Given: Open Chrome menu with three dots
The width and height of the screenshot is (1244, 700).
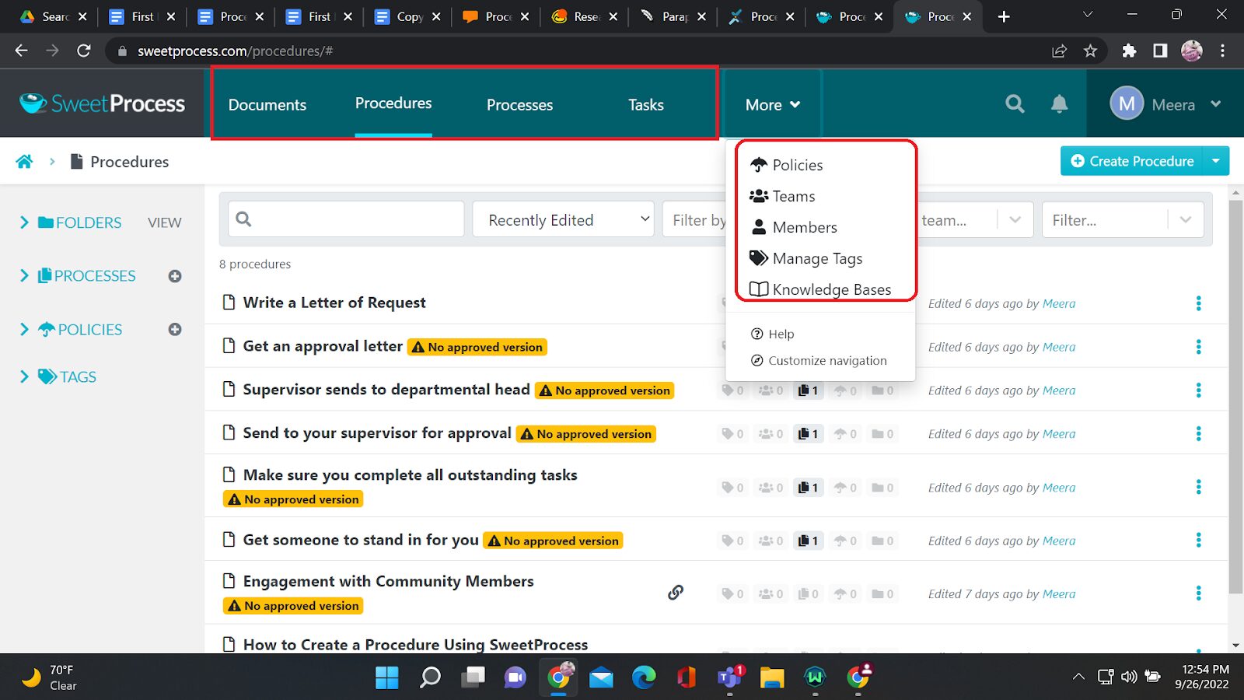Looking at the screenshot, I should tap(1222, 51).
